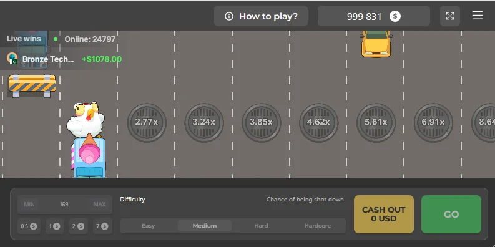Set bet to MAX

pos(99,205)
